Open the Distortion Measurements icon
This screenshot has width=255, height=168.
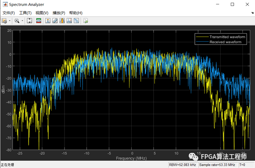click(76, 21)
